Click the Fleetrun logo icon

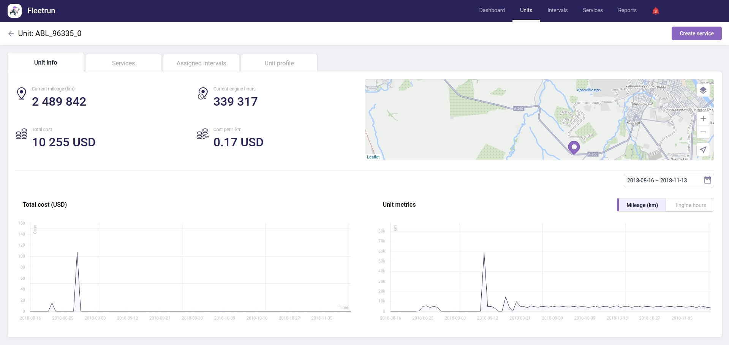[15, 11]
